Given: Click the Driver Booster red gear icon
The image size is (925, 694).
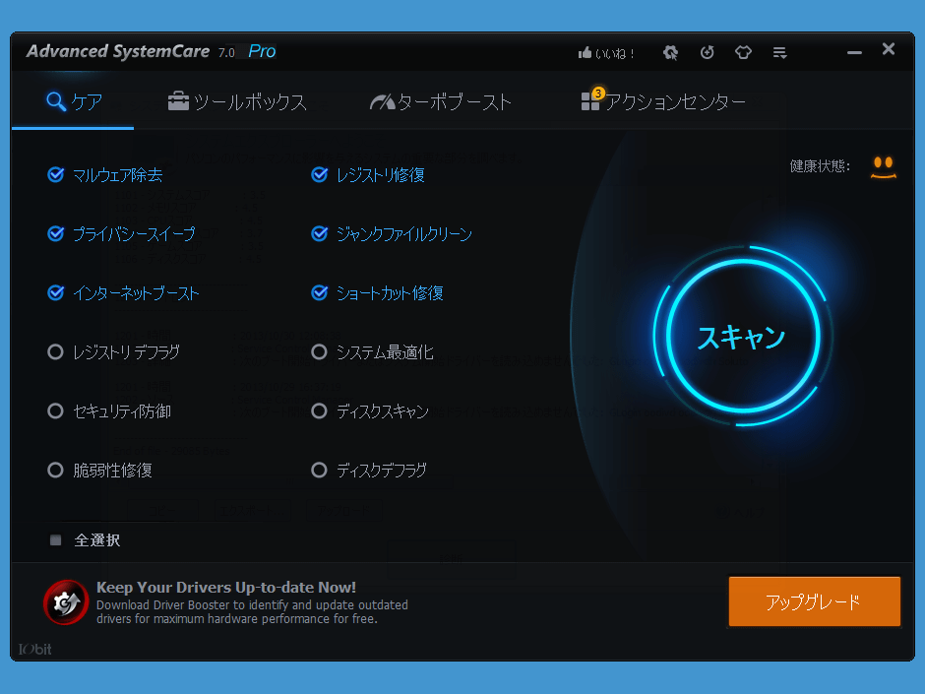Looking at the screenshot, I should pos(66,601).
